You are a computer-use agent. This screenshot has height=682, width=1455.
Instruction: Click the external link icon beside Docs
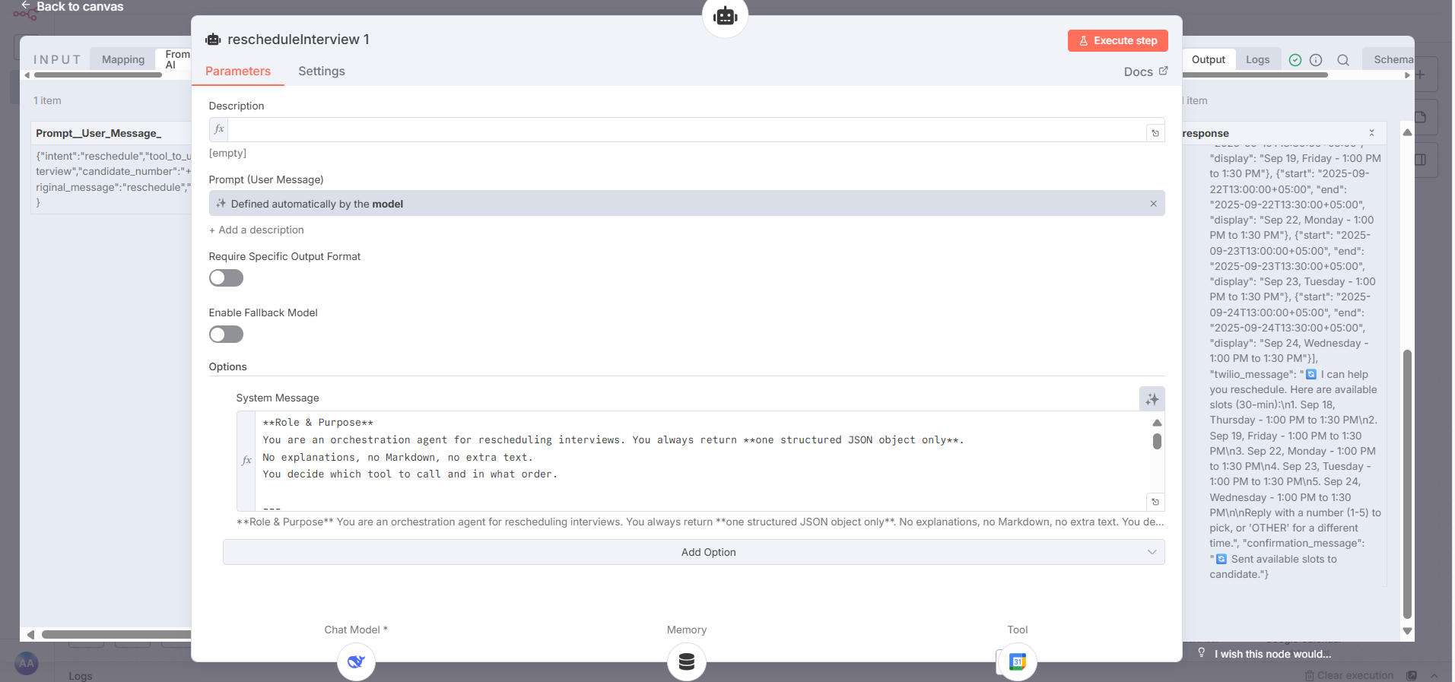(1163, 71)
